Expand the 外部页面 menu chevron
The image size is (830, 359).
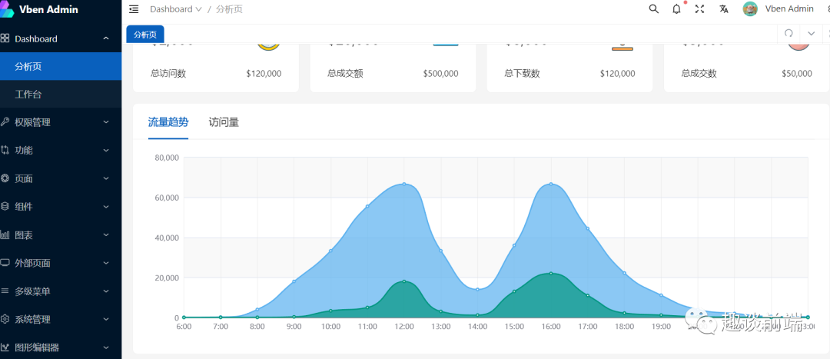pyautogui.click(x=106, y=263)
